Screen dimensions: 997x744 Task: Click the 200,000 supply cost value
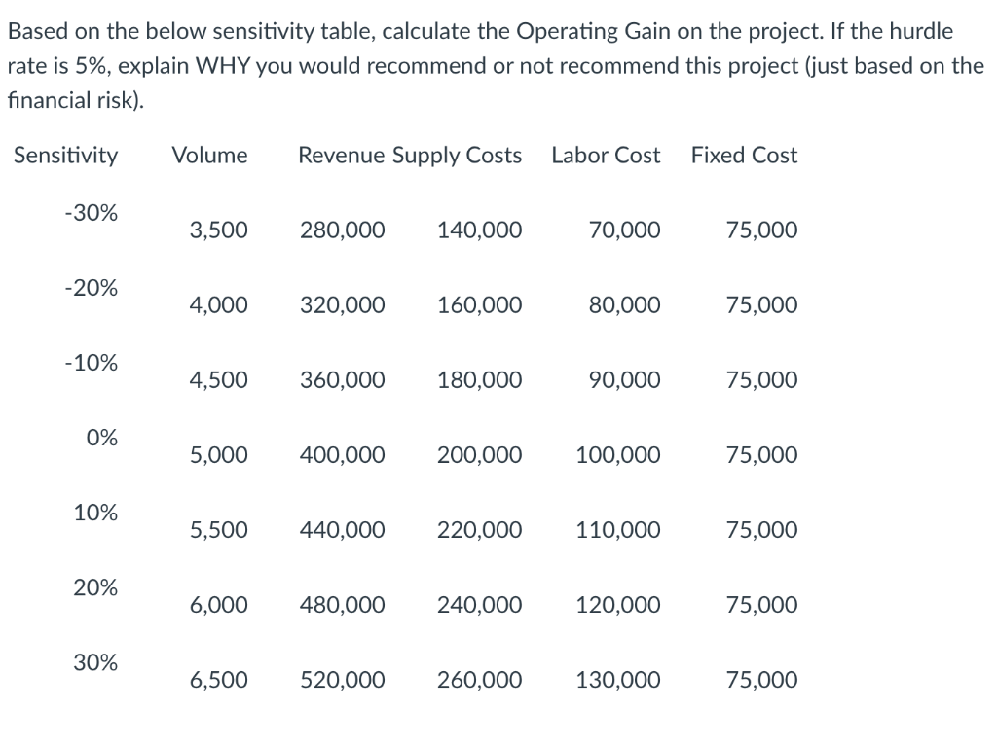[479, 454]
